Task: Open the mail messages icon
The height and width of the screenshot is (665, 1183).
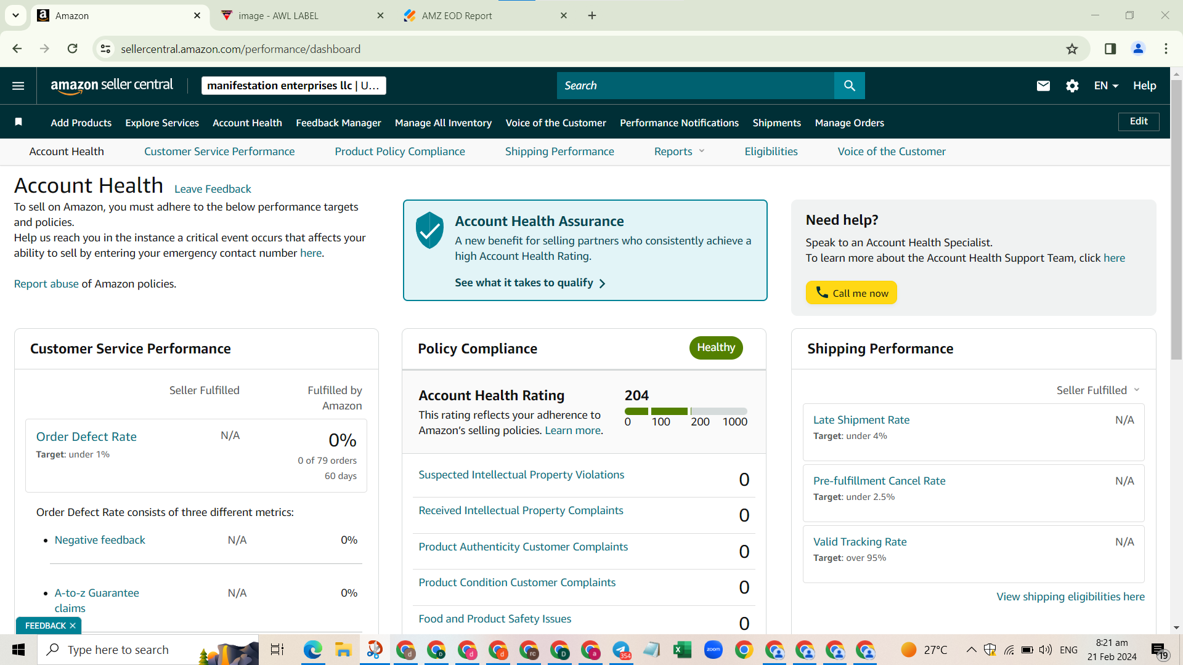Action: pyautogui.click(x=1043, y=86)
